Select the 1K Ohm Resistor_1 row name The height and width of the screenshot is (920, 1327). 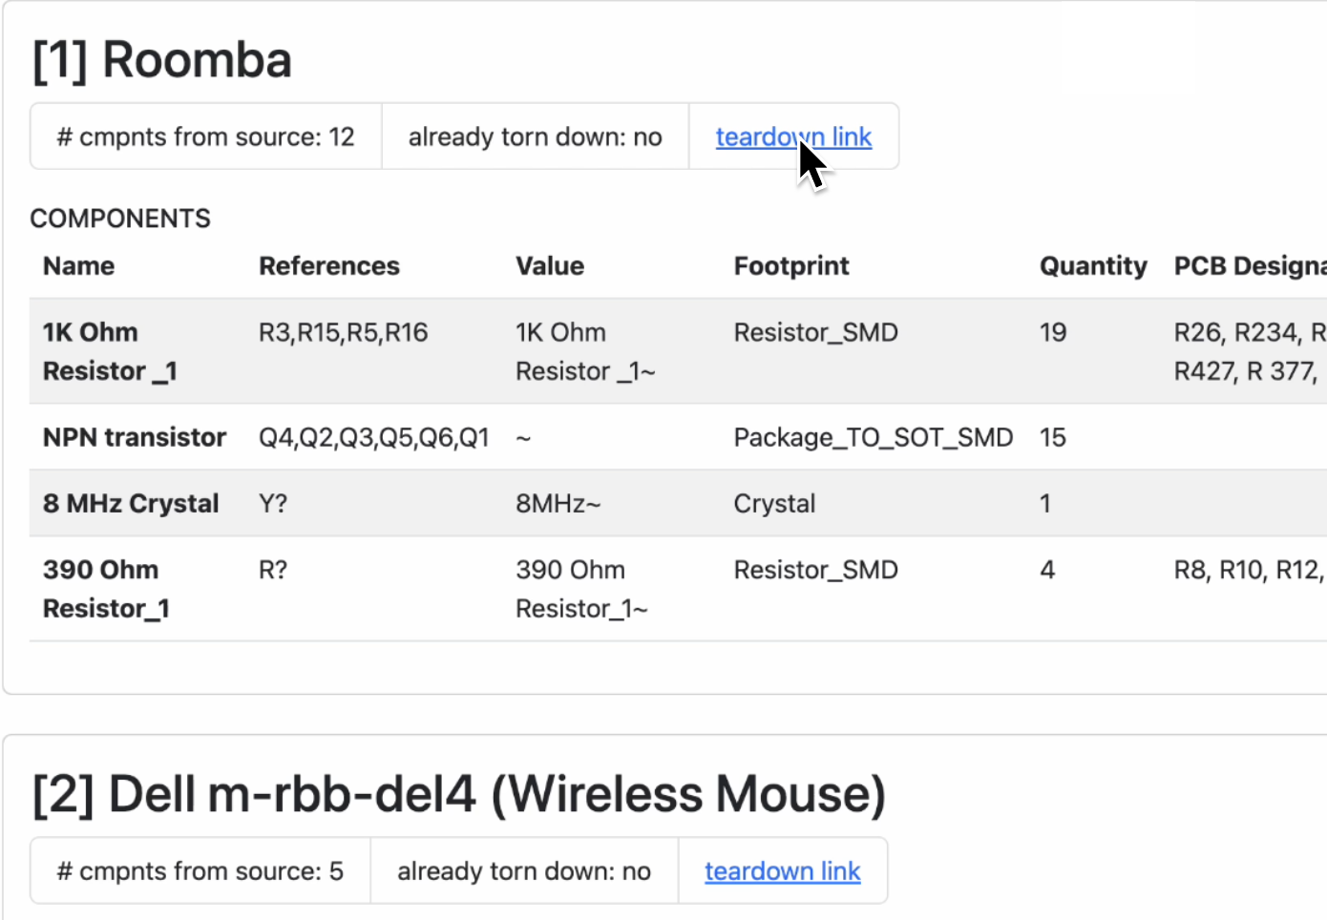pos(109,351)
